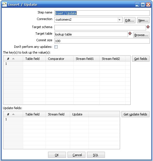The image size is (153, 161).
Task: Click into the Commit size field
Action: [102, 41]
